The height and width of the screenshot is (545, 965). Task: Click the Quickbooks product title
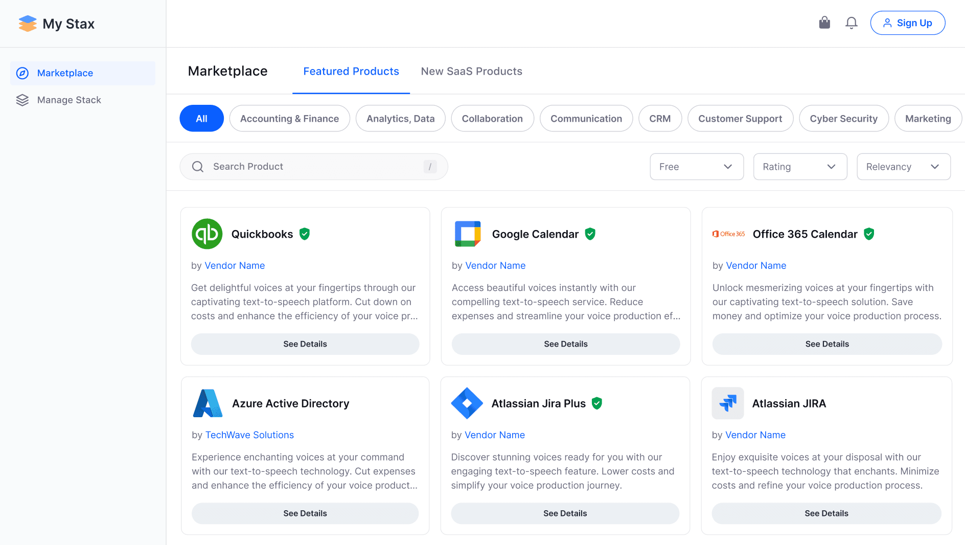pyautogui.click(x=262, y=234)
